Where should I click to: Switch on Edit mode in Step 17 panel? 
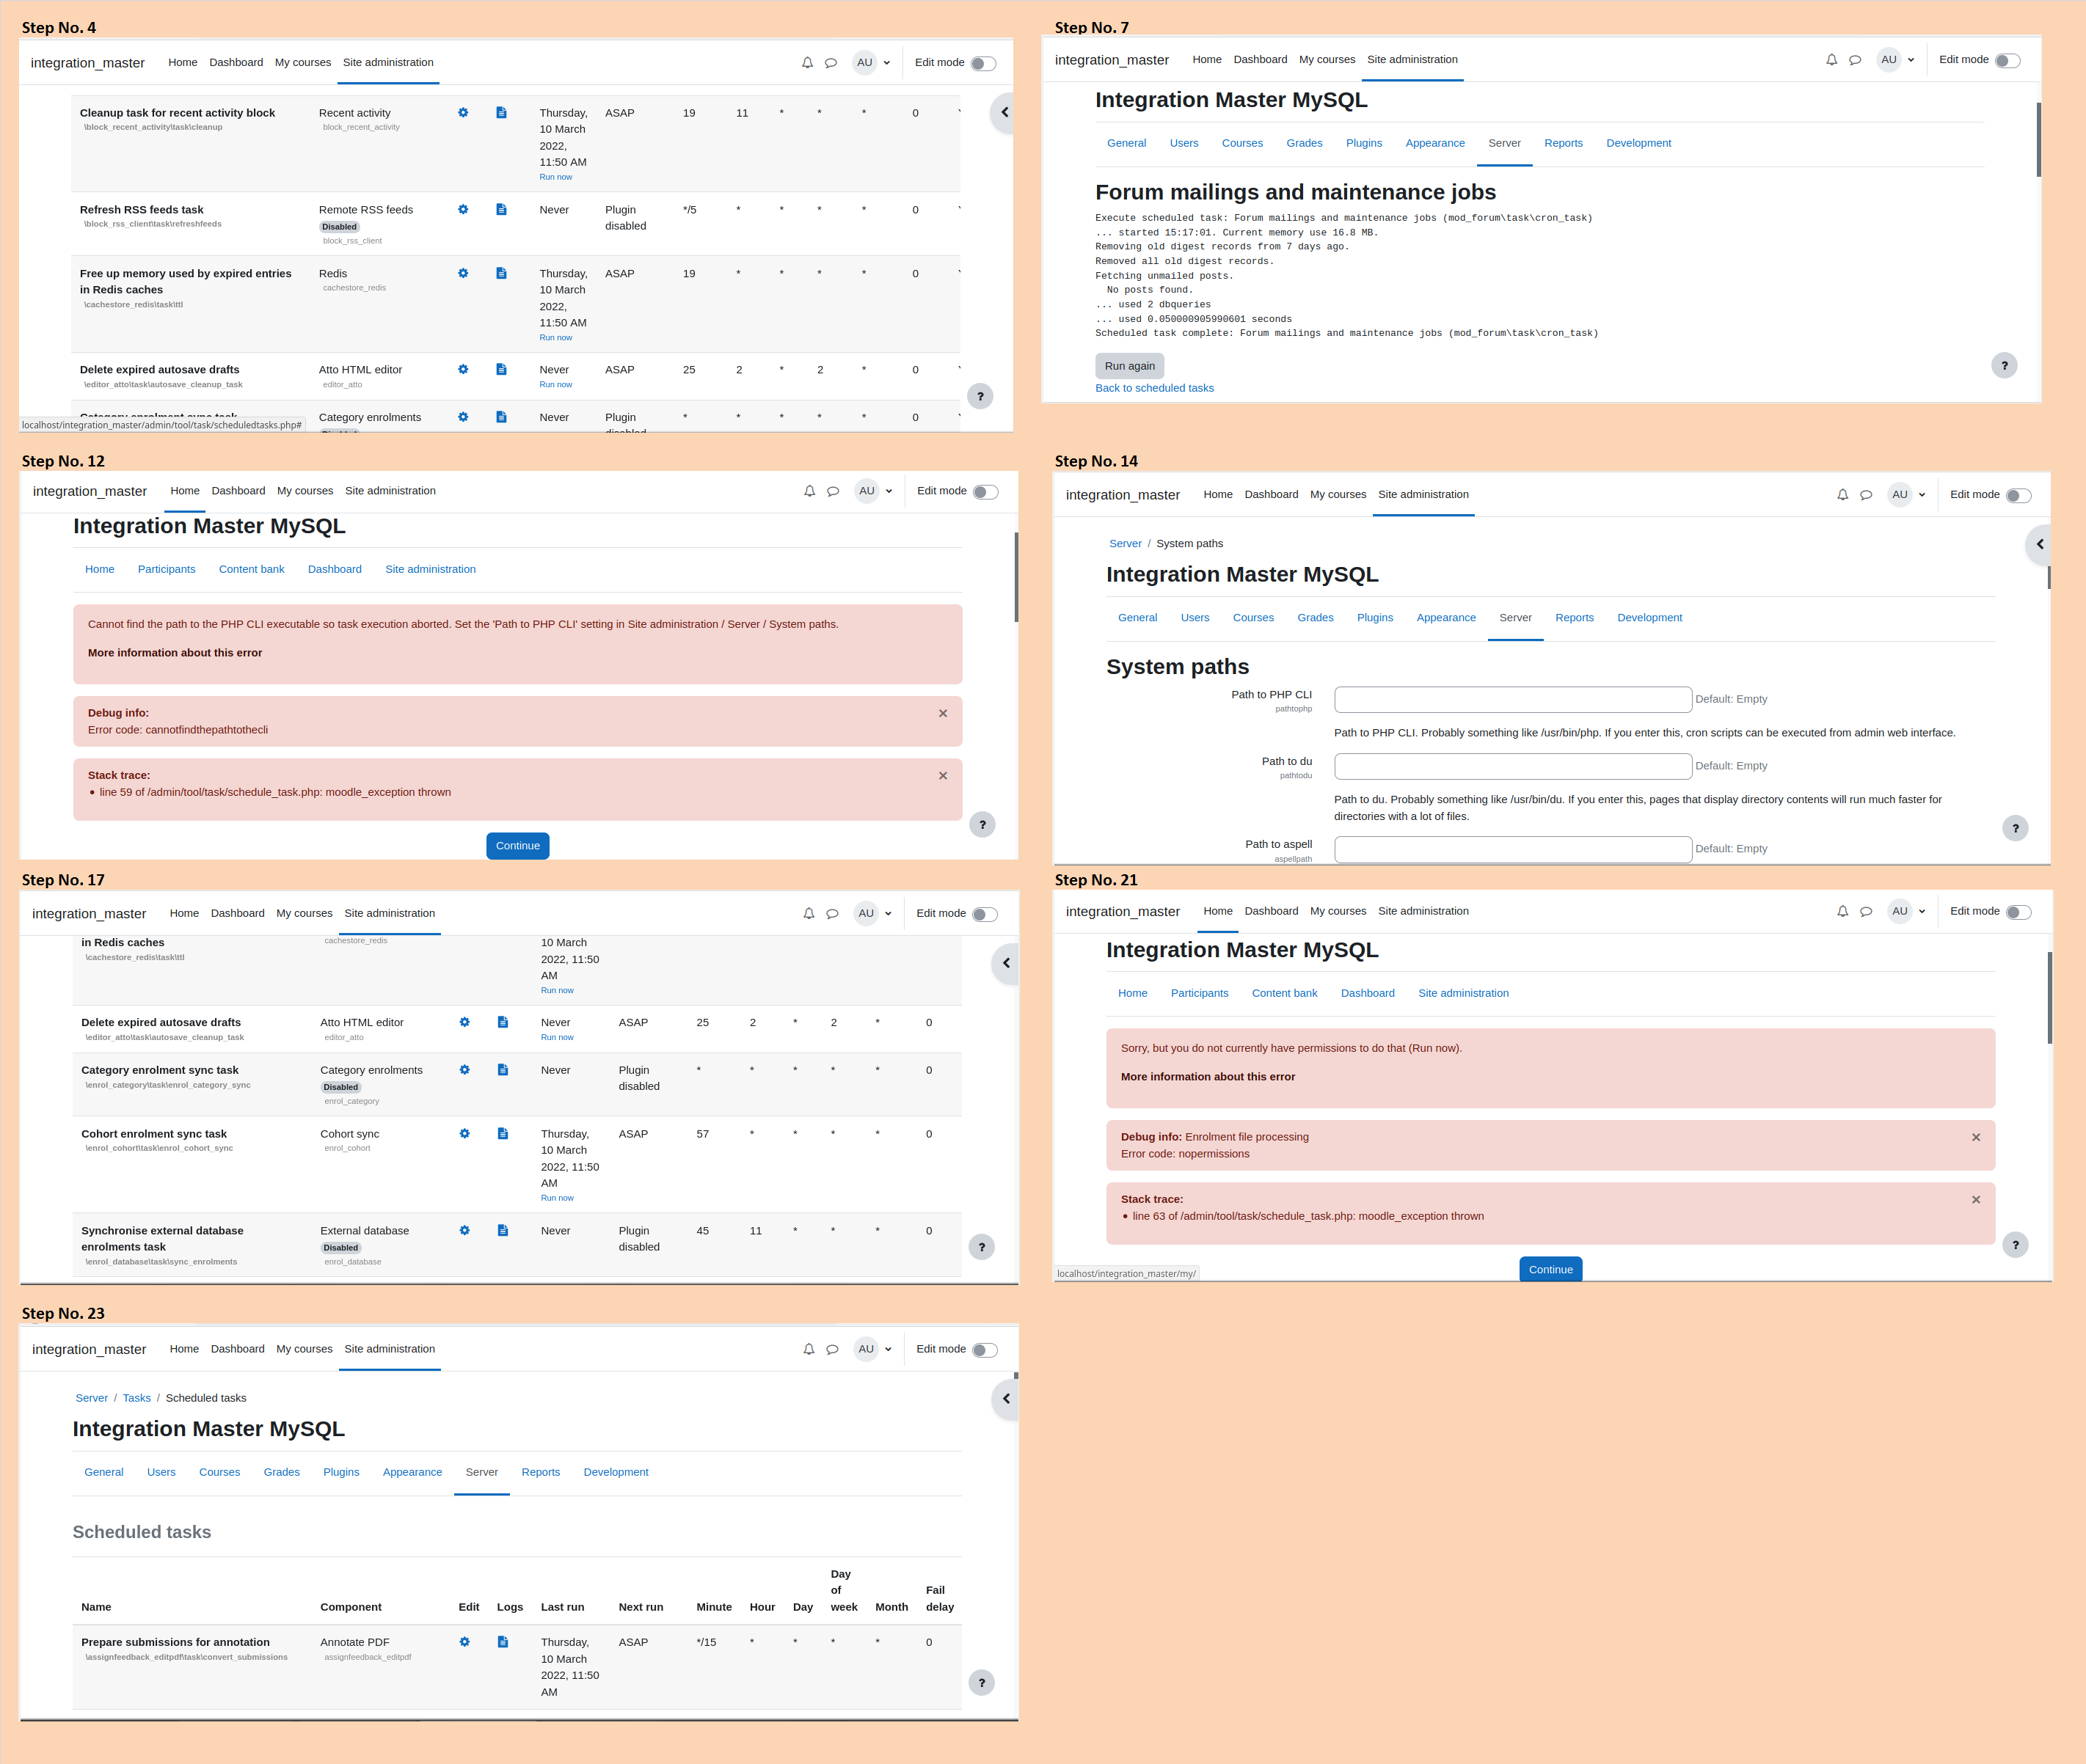[x=985, y=915]
